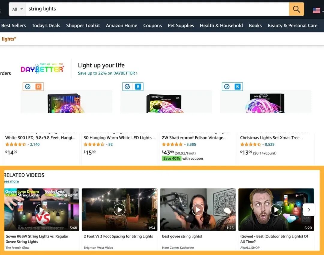Open White 300 LED 9.8x9.8 Feet product

click(40, 137)
